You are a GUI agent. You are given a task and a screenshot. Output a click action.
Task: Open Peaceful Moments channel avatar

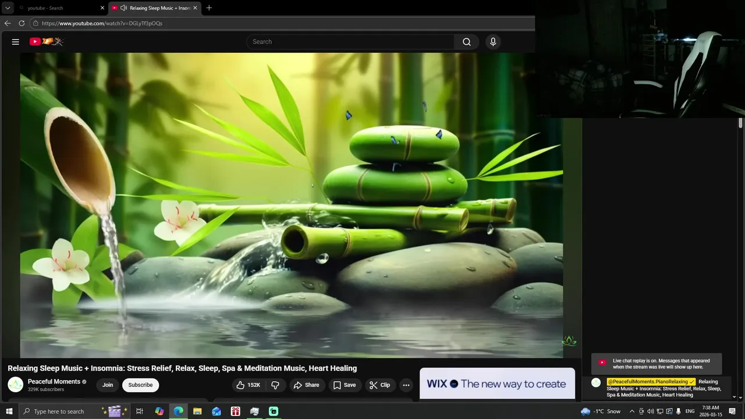[x=15, y=385]
